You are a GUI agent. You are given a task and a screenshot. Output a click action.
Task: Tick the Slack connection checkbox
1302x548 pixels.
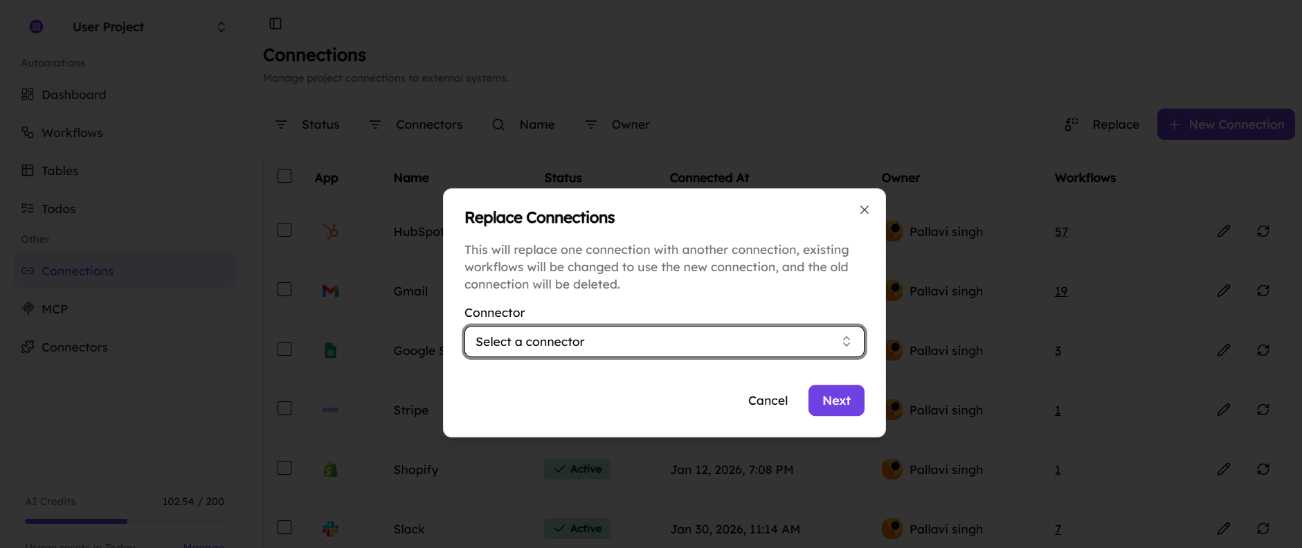coord(284,527)
